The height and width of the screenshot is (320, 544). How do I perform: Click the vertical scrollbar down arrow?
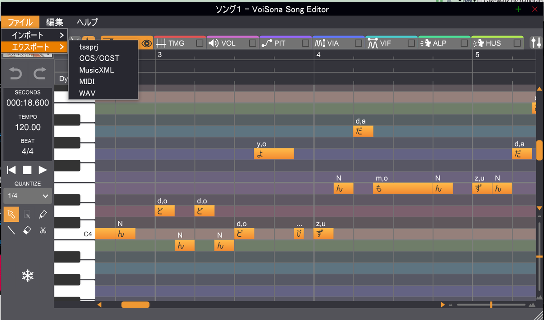[x=539, y=208]
